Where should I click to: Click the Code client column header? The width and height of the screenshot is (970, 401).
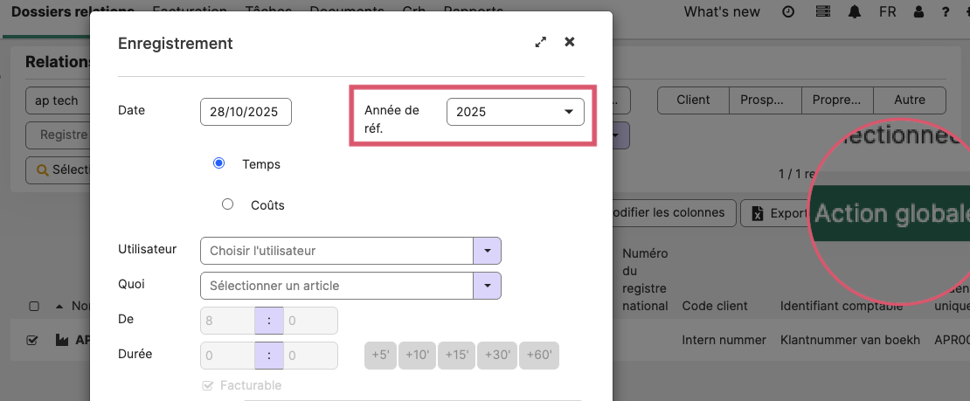[x=715, y=306]
